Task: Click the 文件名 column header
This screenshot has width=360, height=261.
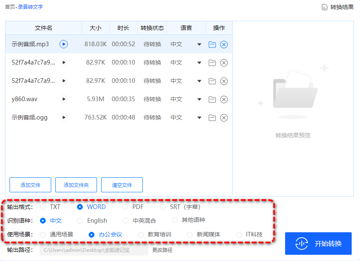Action: 43,28
